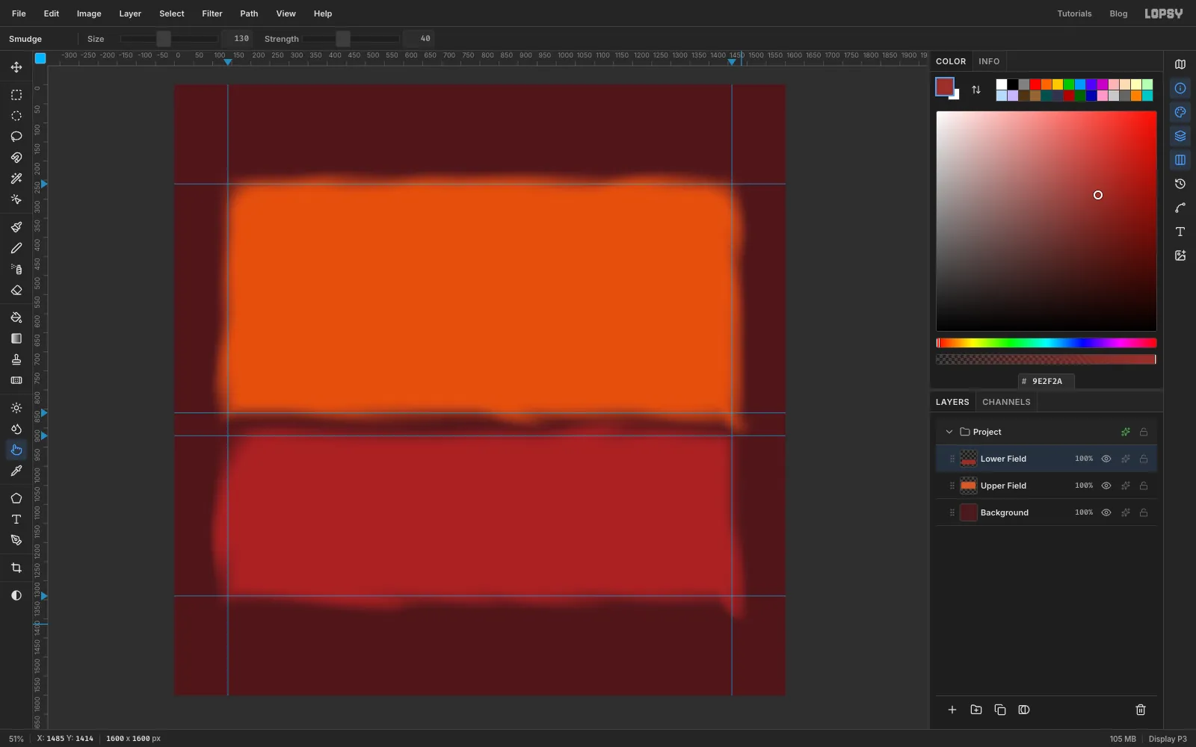Select the Clone Stamp tool
Viewport: 1196px width, 747px height.
[16, 359]
